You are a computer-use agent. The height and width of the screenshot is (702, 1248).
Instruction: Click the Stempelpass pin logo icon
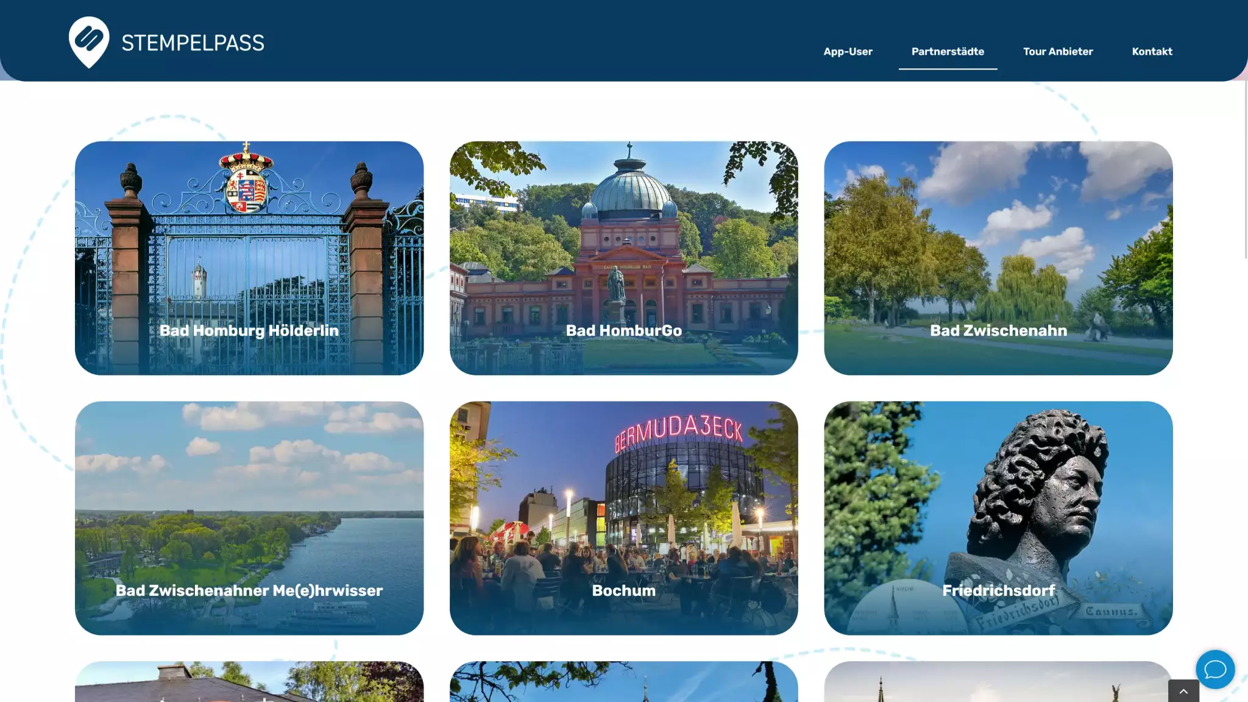(x=89, y=41)
